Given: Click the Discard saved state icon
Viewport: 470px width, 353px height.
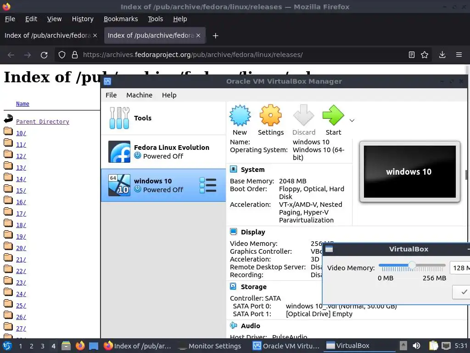Looking at the screenshot, I should [304, 115].
